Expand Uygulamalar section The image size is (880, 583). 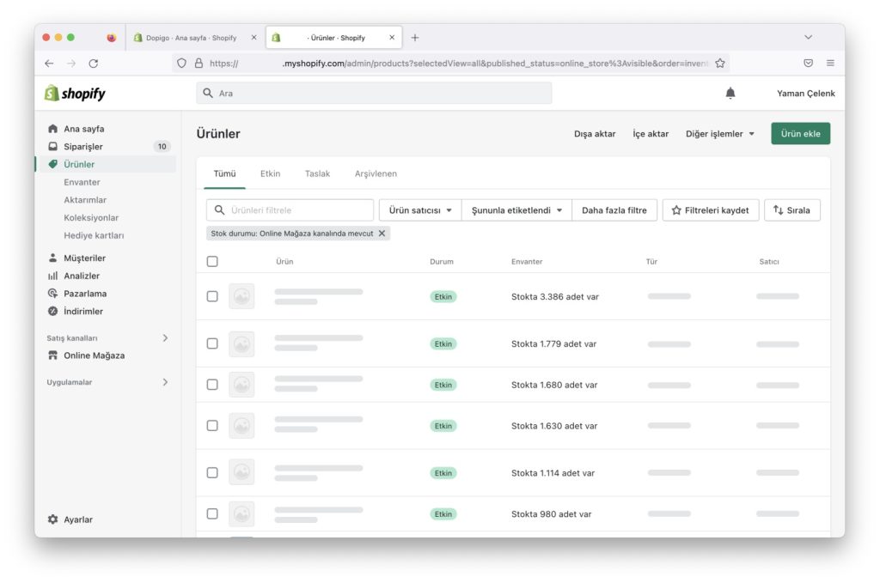tap(165, 382)
